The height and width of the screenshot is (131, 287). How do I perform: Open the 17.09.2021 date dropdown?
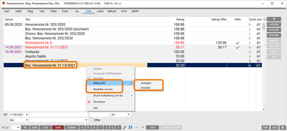click(27, 115)
